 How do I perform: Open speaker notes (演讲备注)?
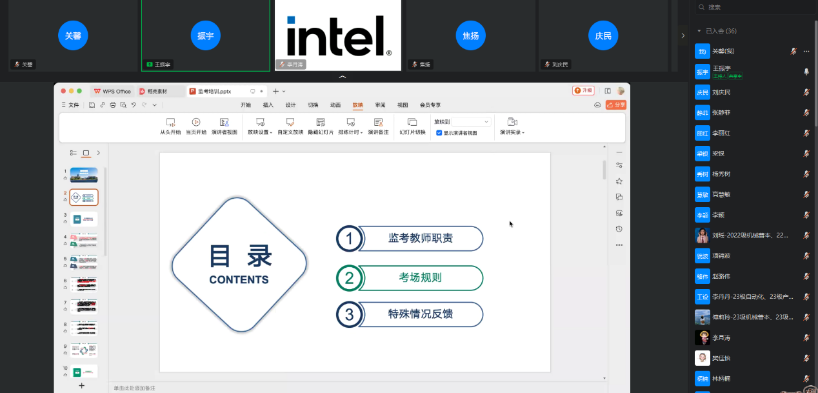click(379, 126)
